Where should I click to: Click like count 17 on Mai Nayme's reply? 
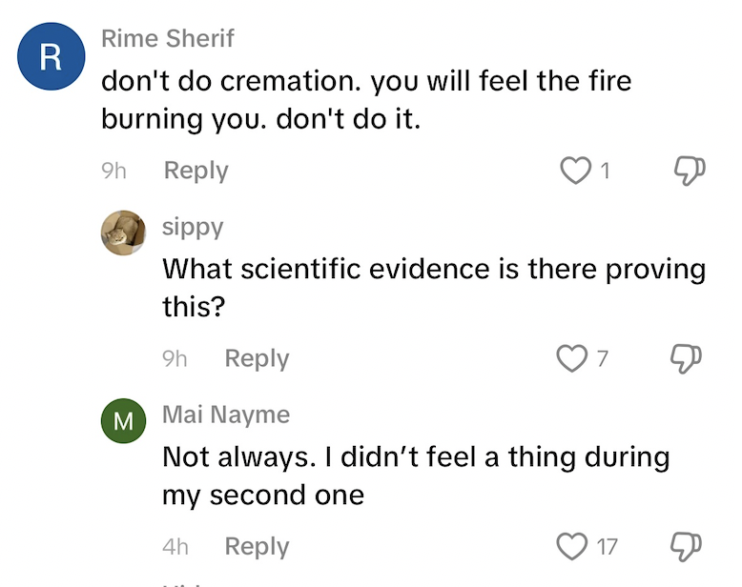[608, 548]
